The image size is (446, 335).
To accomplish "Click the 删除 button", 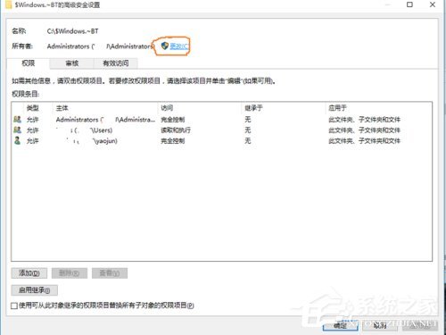I will tap(70, 273).
